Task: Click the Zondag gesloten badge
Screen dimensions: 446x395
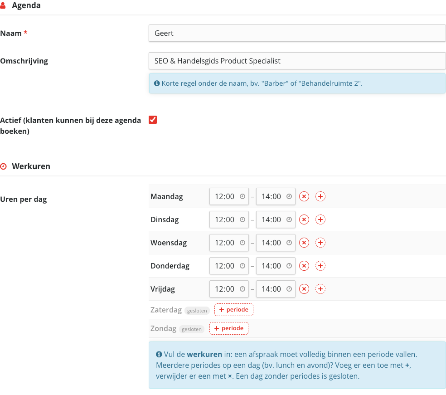Action: 192,329
